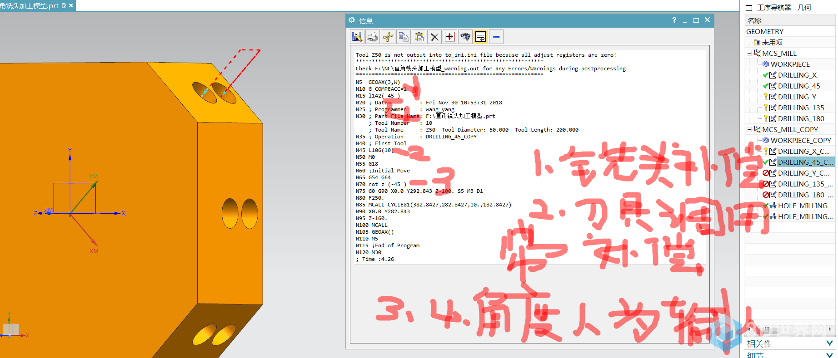The height and width of the screenshot is (358, 838).
Task: Close the 角铣头加工模型.prt tab
Action: coord(71,5)
